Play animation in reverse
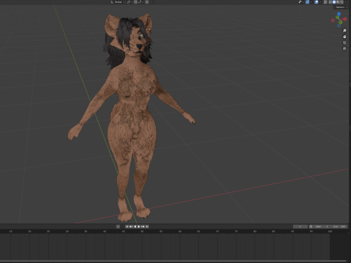This screenshot has width=351, height=263. [135, 226]
